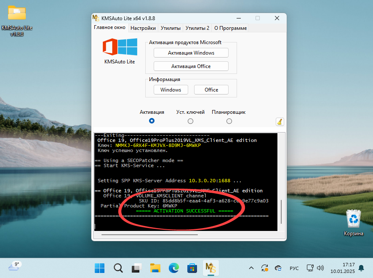This screenshot has width=373, height=278.
Task: Open Task View from the taskbar
Action: pos(136,268)
